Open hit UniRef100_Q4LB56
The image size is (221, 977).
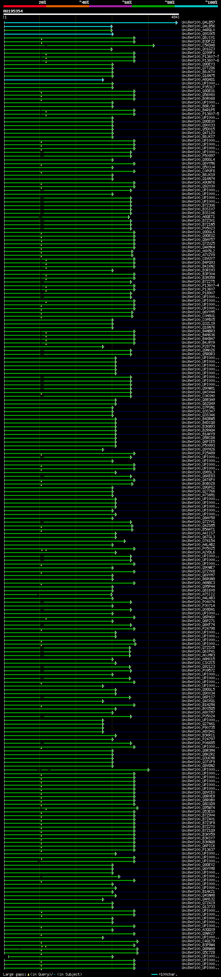198,26
